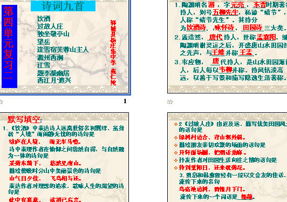287x202 pixels.
Task: Click the 饮酒 poem entry
Action: click(x=44, y=19)
